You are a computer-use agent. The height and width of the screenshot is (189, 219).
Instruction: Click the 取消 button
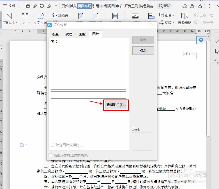[x=143, y=51]
